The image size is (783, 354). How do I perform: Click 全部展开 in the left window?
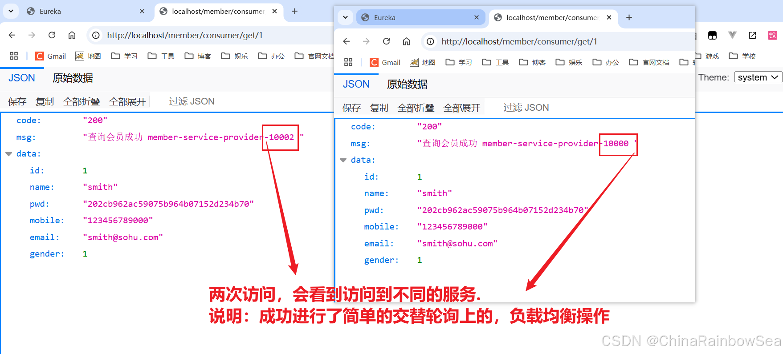pyautogui.click(x=127, y=101)
